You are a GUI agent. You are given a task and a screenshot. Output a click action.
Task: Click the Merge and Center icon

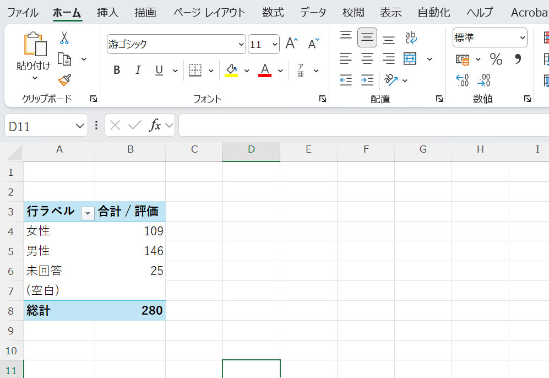click(x=410, y=59)
